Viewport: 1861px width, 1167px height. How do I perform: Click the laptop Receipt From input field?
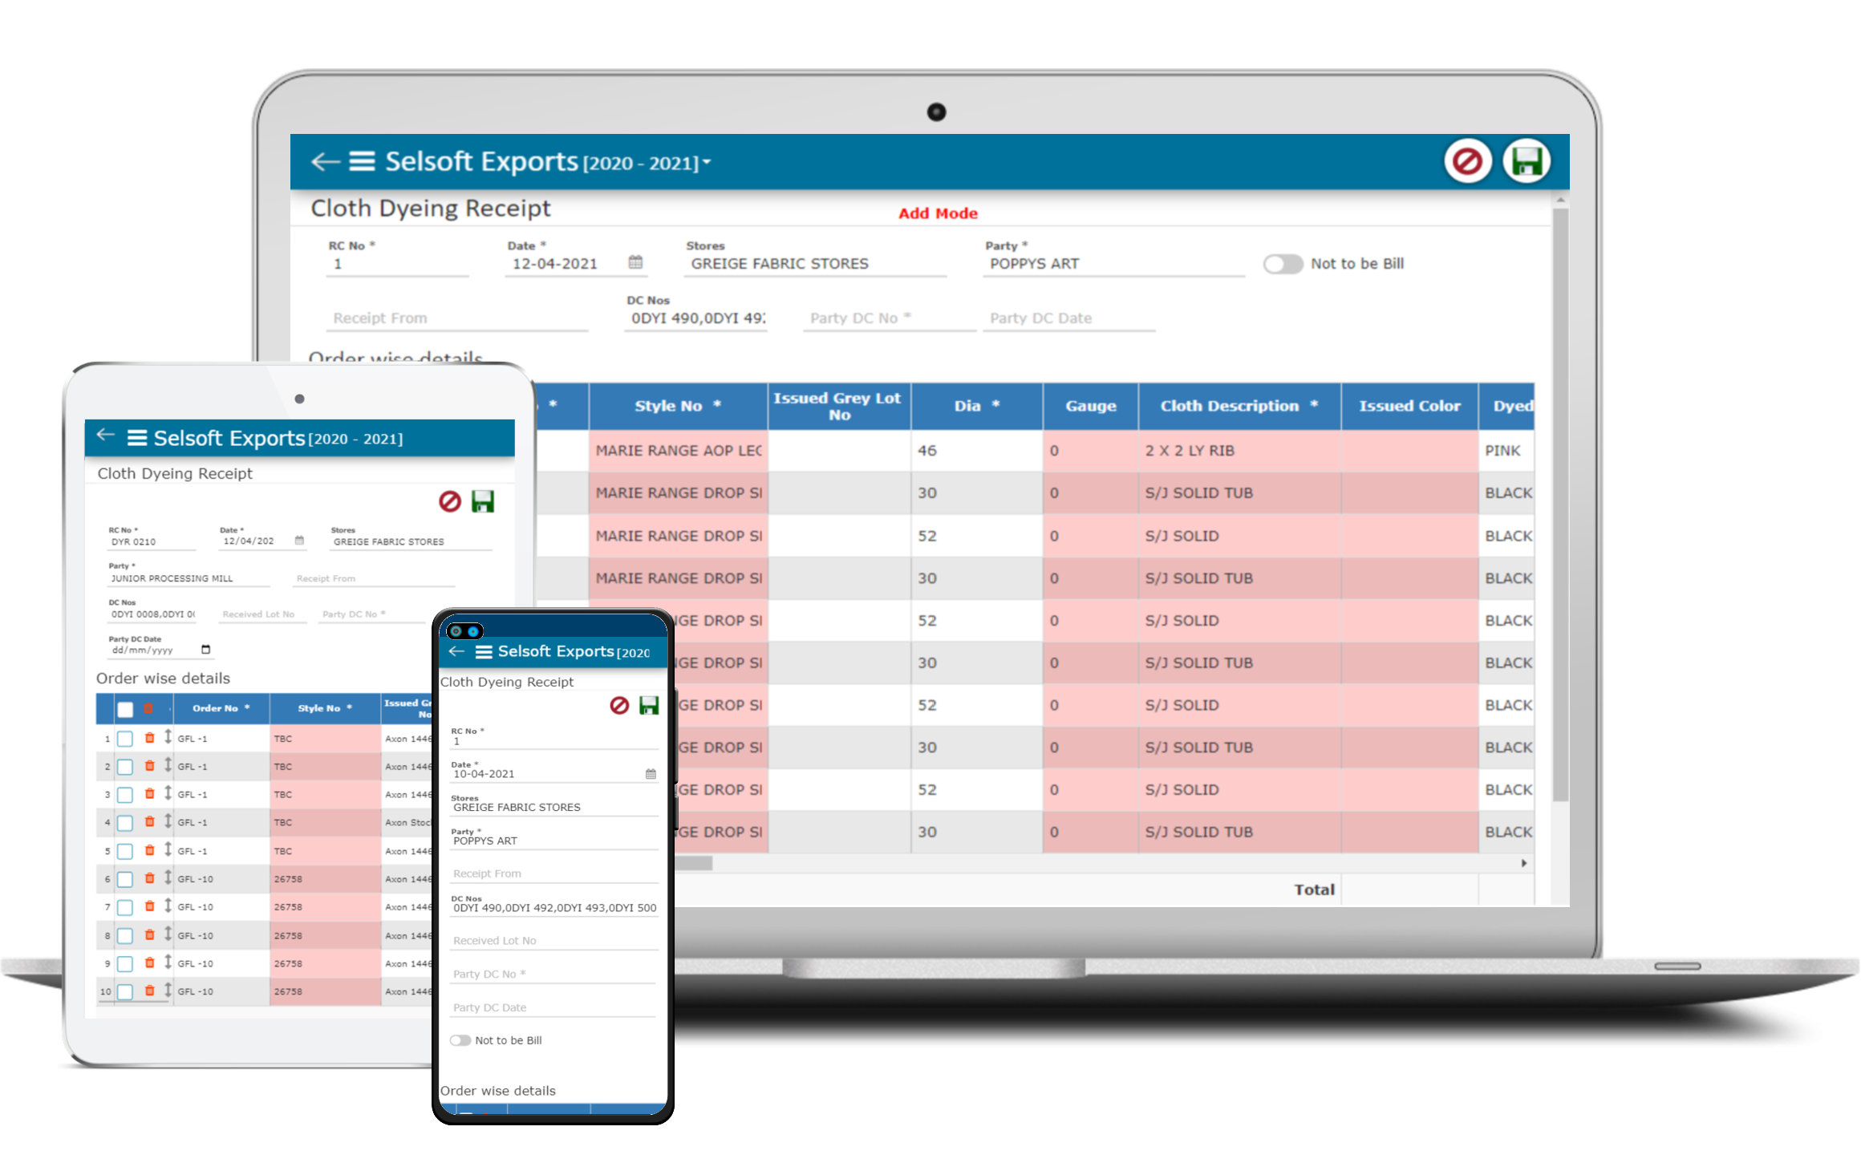pyautogui.click(x=457, y=318)
